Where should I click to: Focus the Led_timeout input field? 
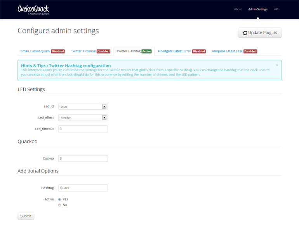[83, 129]
